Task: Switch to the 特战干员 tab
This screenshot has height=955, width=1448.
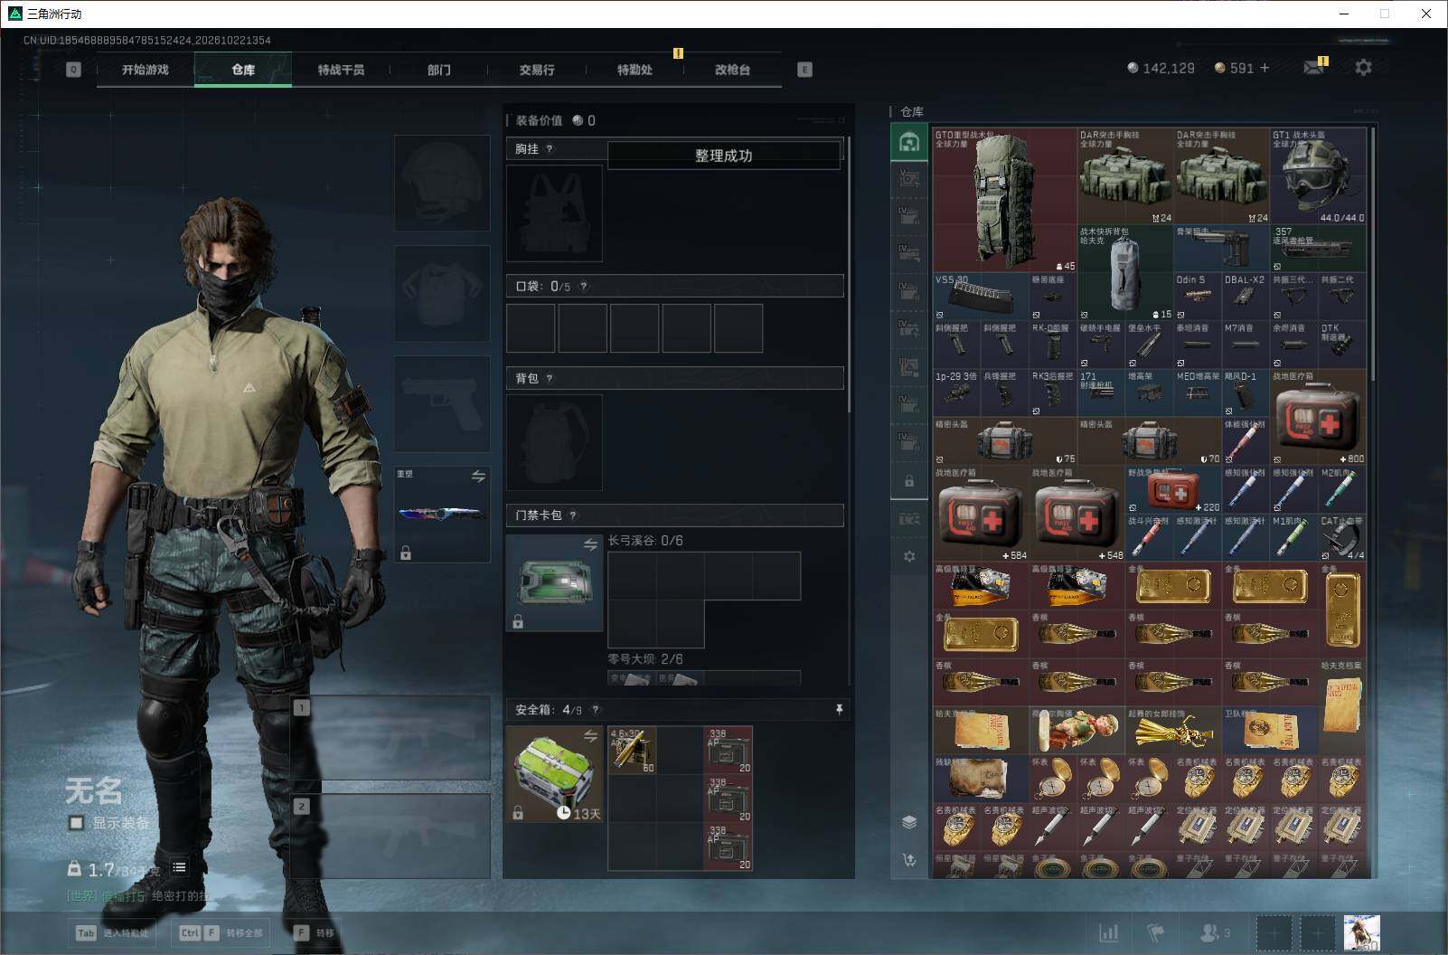Action: pyautogui.click(x=341, y=70)
